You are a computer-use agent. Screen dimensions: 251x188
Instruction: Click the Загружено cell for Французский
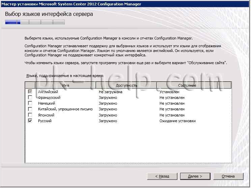tap(108, 98)
